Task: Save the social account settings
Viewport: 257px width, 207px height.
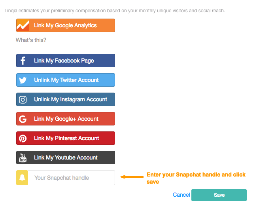Action: [x=219, y=195]
